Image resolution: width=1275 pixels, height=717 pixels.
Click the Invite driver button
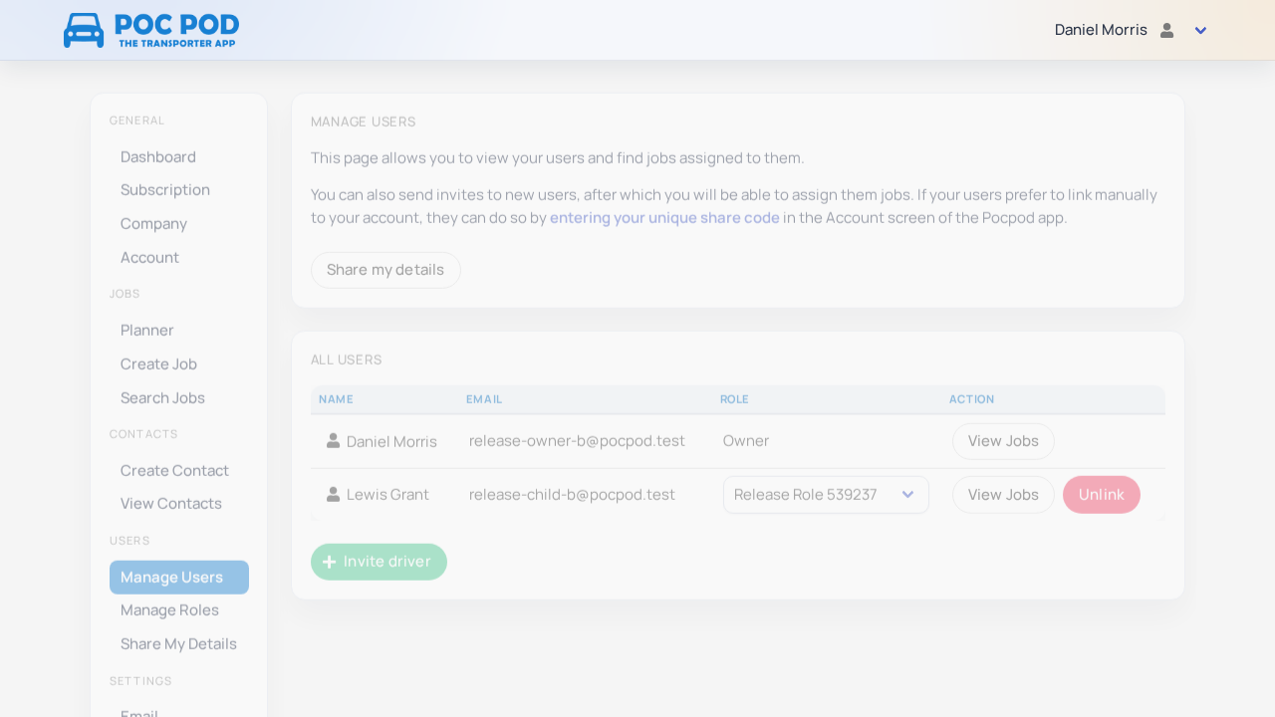(x=379, y=562)
